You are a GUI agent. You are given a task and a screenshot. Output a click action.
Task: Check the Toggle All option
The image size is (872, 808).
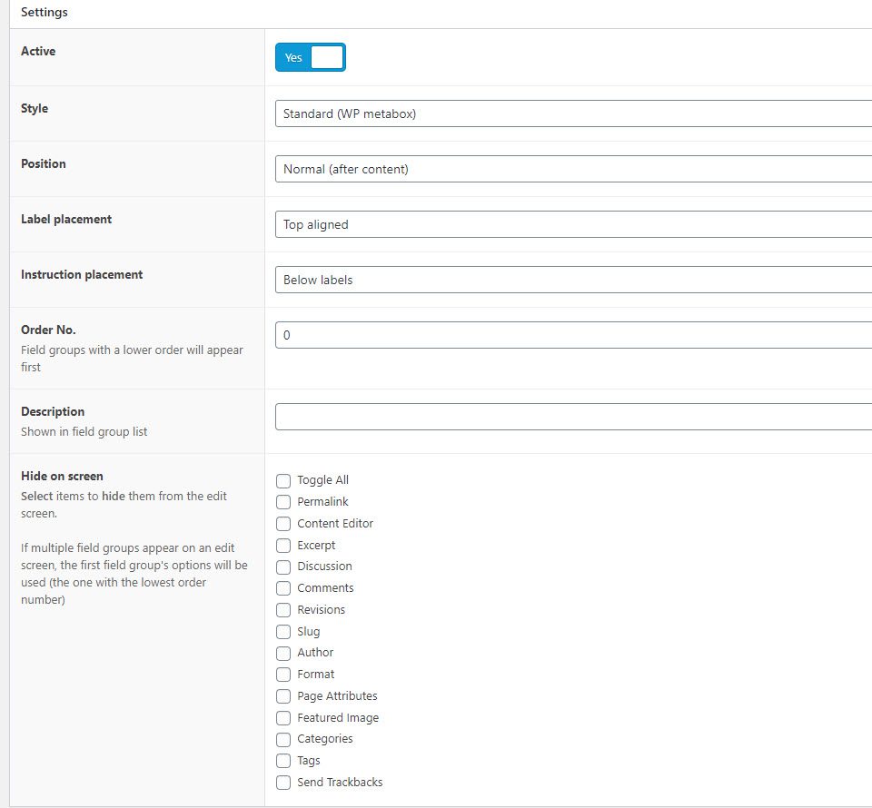click(x=282, y=480)
